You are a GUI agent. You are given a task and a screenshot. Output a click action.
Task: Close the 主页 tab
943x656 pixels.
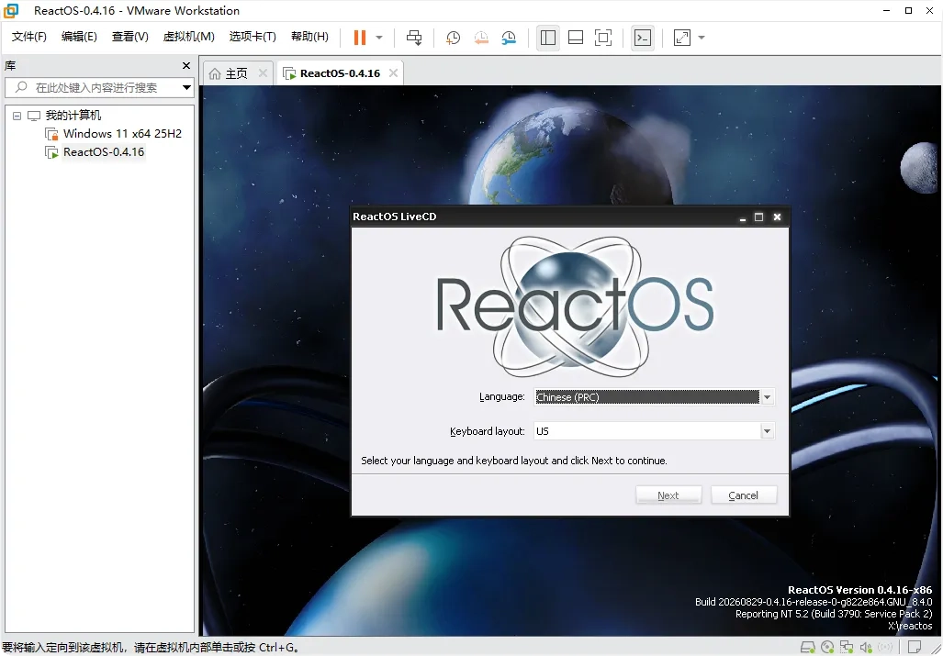263,72
